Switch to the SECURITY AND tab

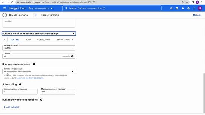(63, 40)
